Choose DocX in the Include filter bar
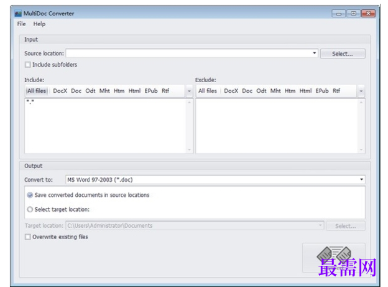 [60, 91]
